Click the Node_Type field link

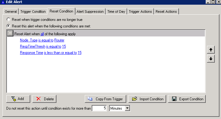[x=29, y=40]
